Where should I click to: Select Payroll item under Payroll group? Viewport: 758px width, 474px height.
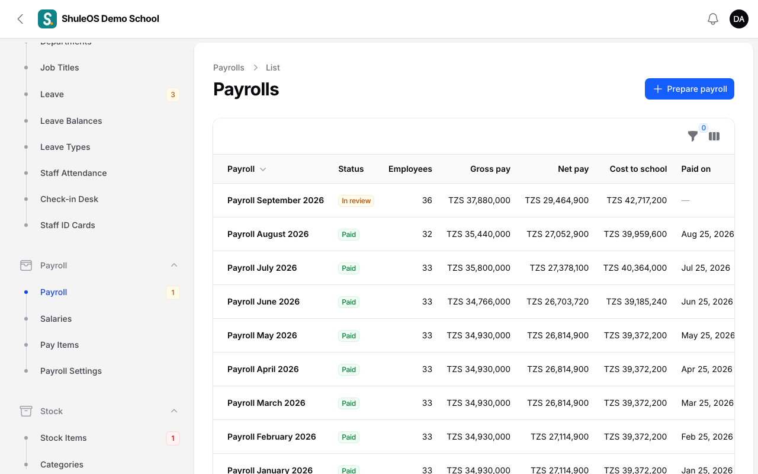pyautogui.click(x=53, y=292)
